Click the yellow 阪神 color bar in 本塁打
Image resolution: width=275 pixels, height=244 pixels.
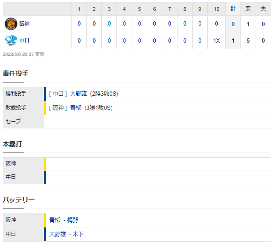(45, 164)
